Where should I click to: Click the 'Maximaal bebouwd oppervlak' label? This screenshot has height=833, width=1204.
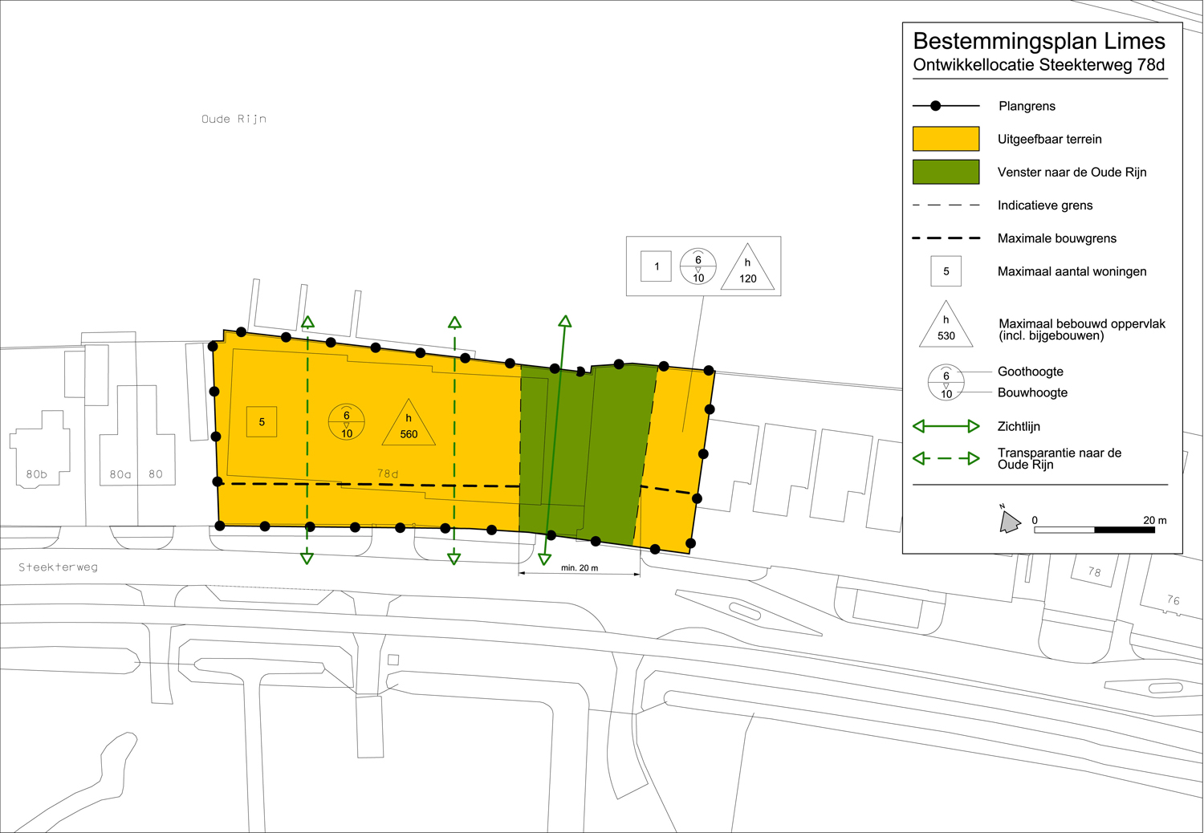coord(1081,324)
